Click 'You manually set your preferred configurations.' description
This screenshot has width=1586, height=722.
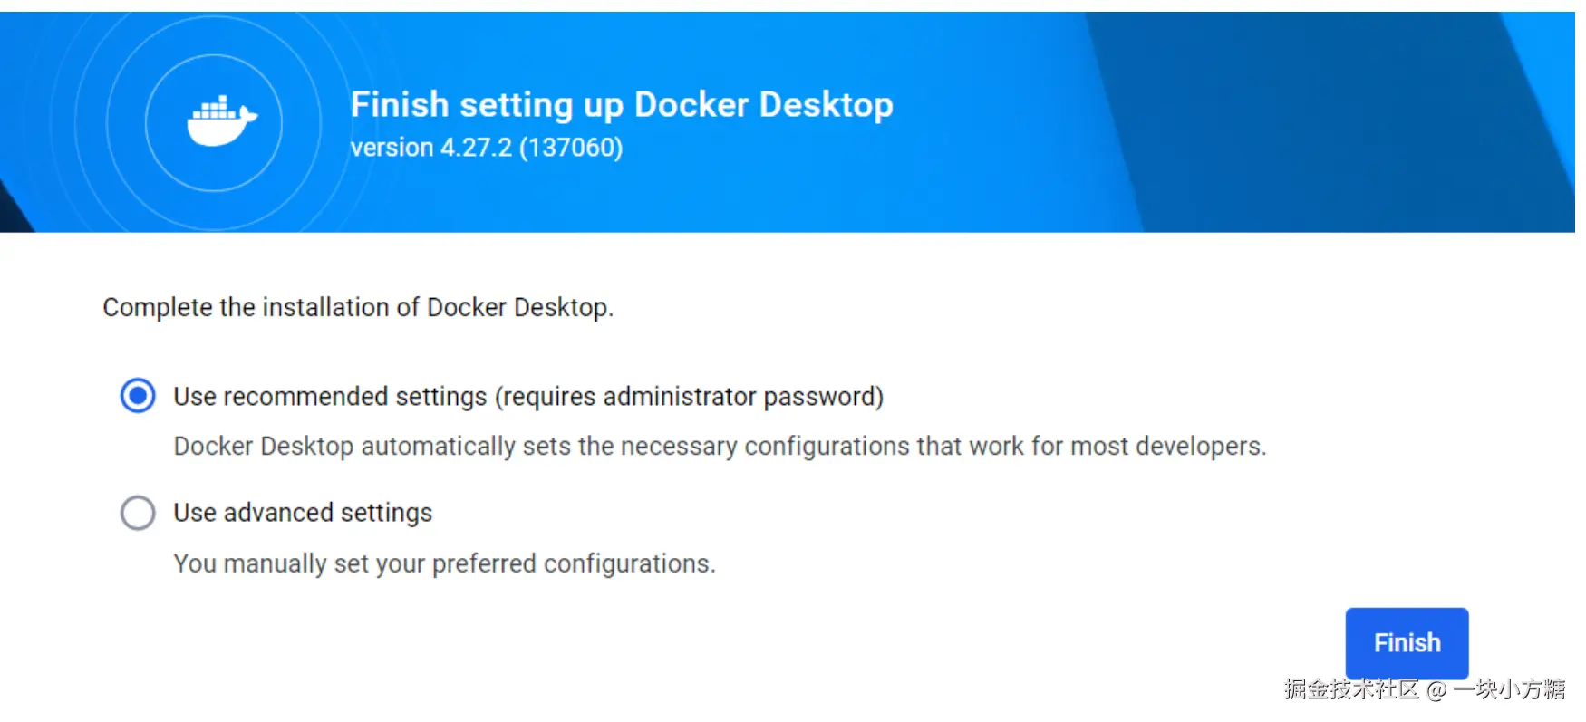[444, 563]
